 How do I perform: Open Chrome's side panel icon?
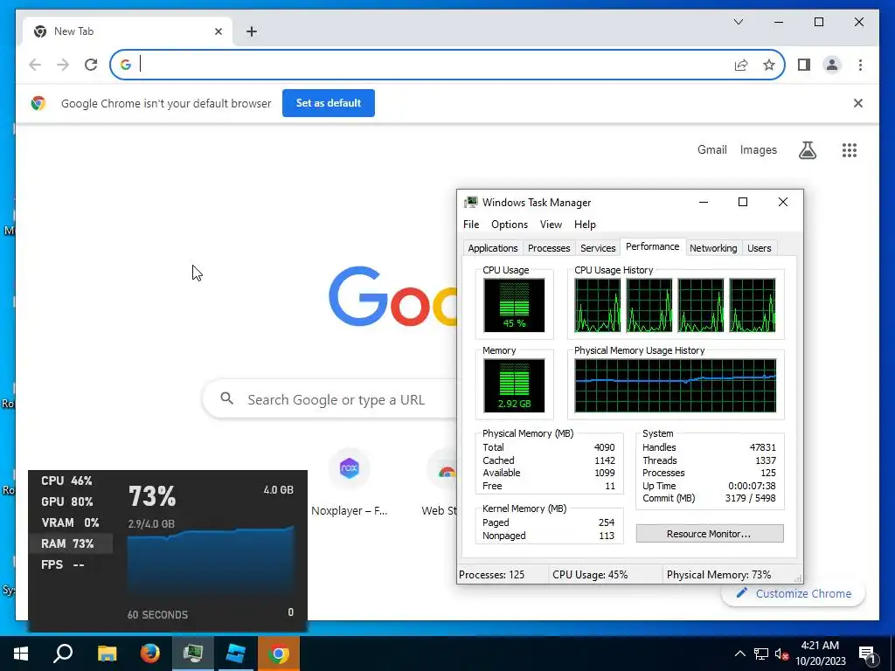pyautogui.click(x=804, y=65)
